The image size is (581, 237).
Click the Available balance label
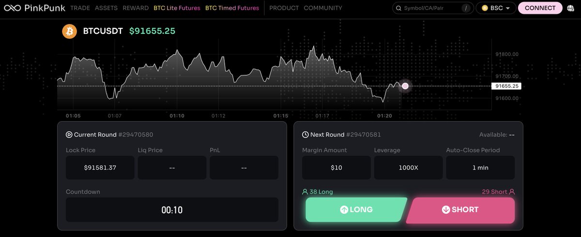[x=497, y=135]
